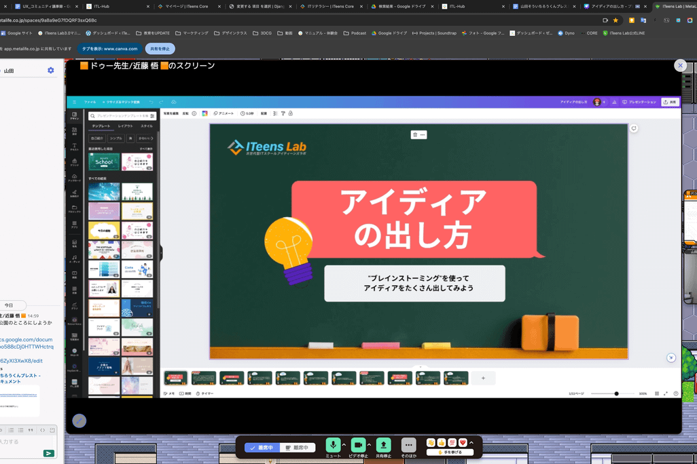The image size is (697, 464).
Task: Open the Brand panel in the Canva sidebar
Action: tap(74, 162)
